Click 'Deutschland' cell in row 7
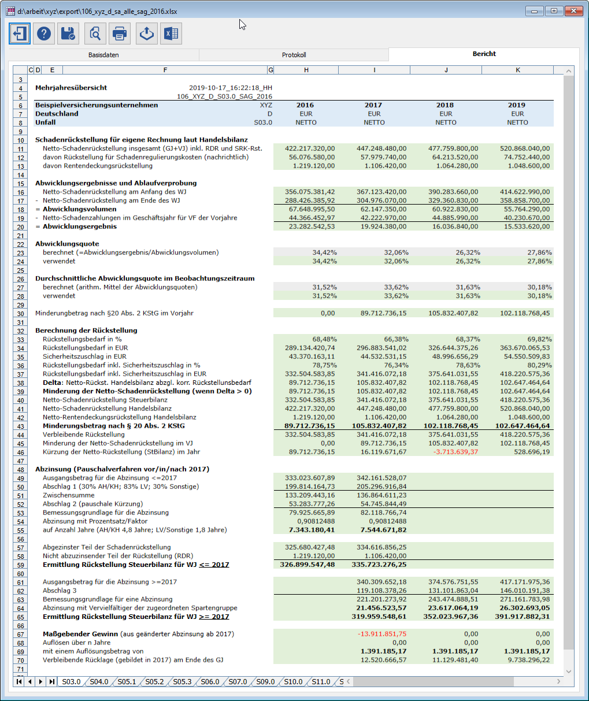 pyautogui.click(x=57, y=114)
